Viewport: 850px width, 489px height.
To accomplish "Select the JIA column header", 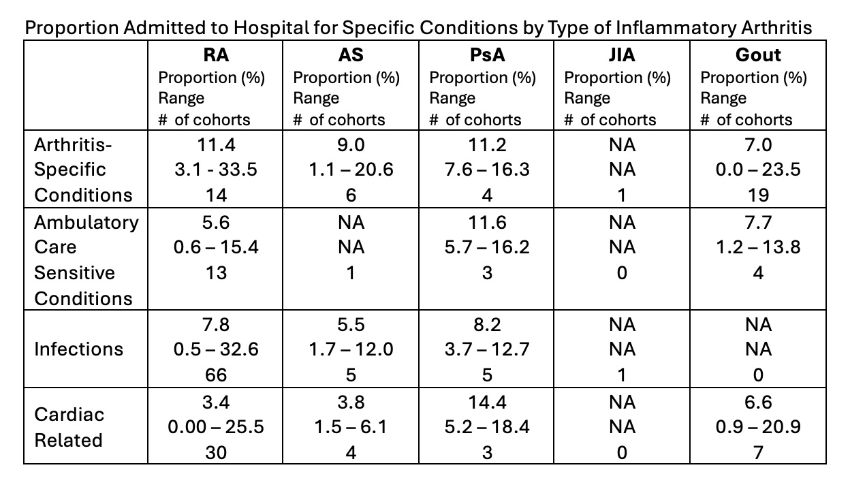I will [622, 55].
